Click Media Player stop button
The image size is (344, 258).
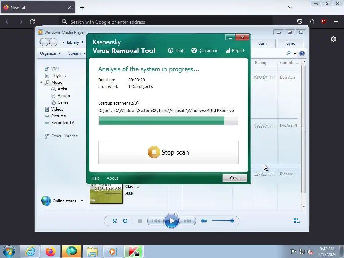pos(140,221)
